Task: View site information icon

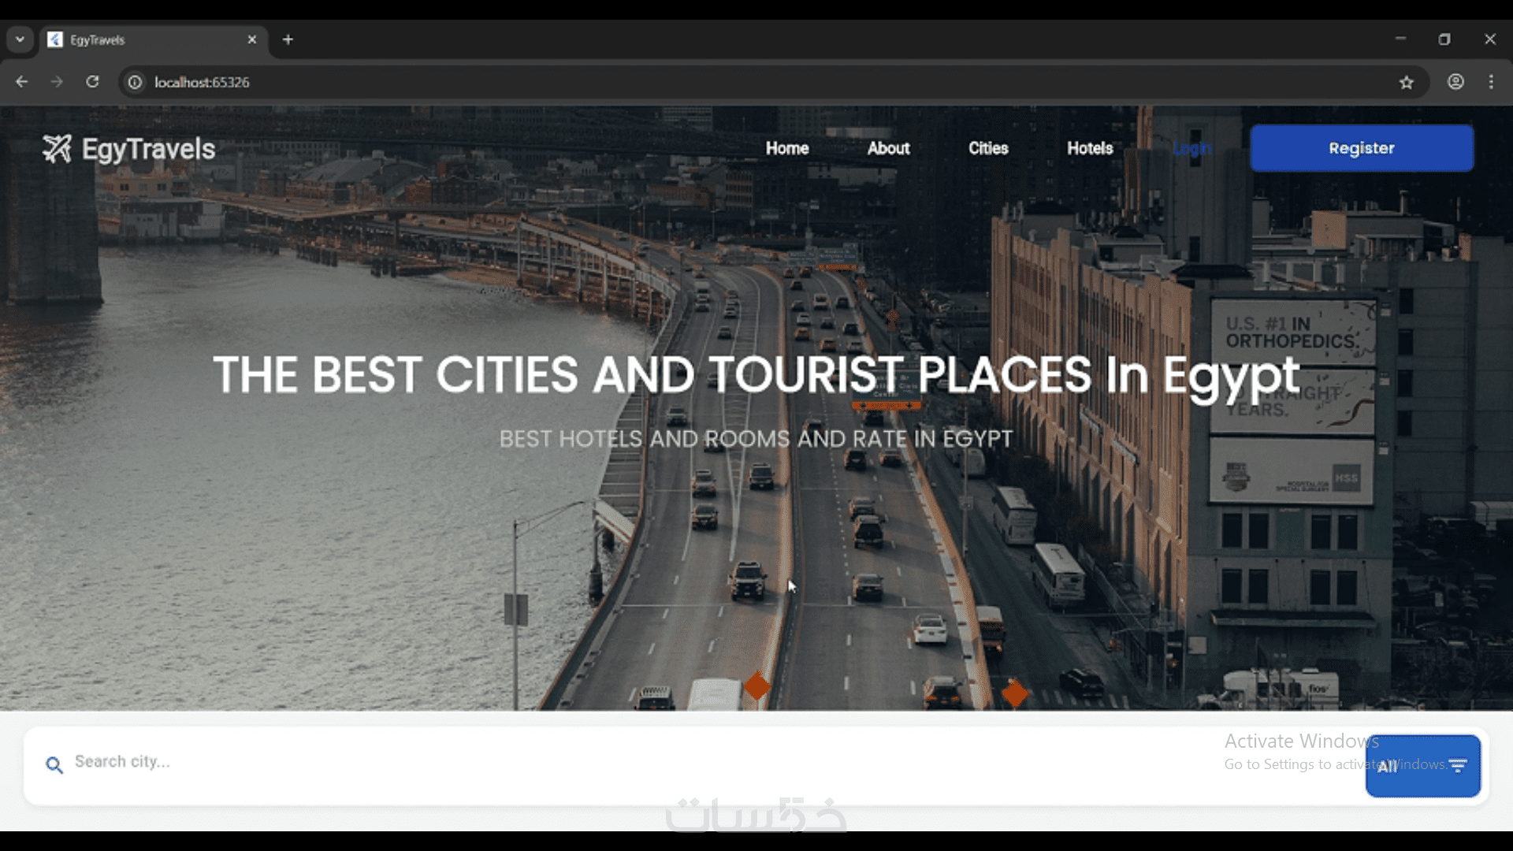Action: click(136, 82)
